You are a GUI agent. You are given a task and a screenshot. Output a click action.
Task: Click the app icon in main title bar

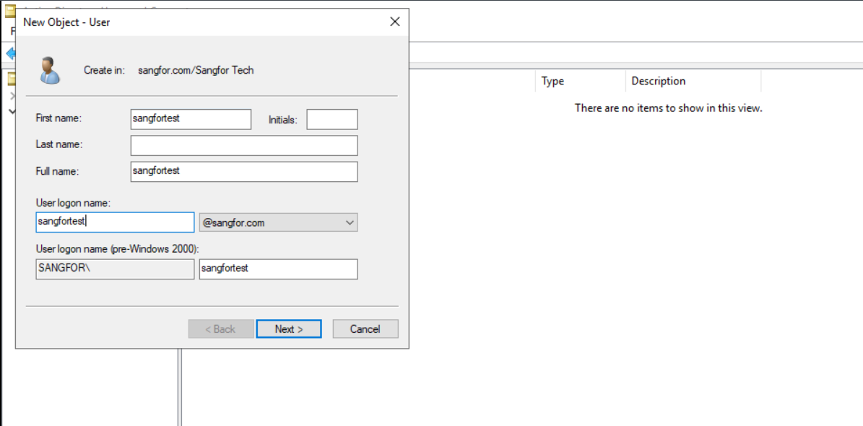pyautogui.click(x=10, y=10)
